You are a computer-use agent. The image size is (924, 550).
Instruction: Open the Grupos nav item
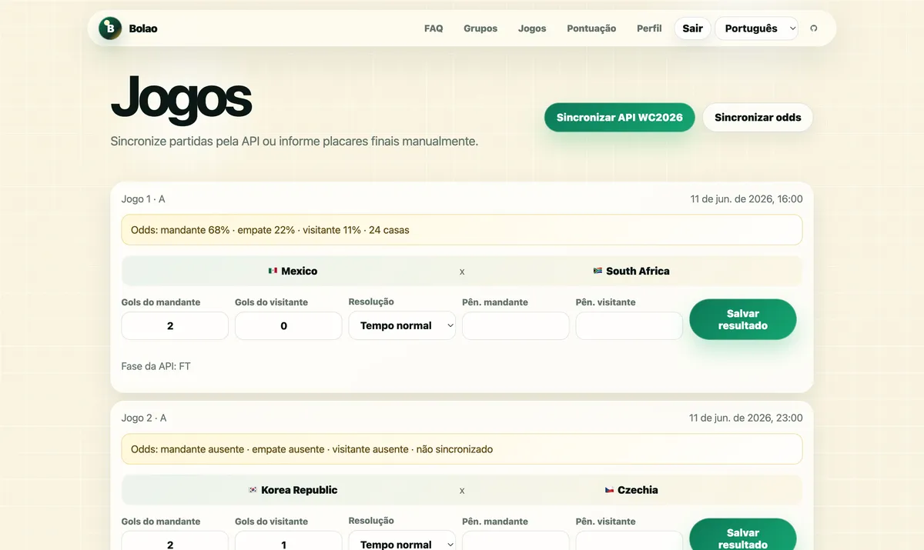coord(480,28)
